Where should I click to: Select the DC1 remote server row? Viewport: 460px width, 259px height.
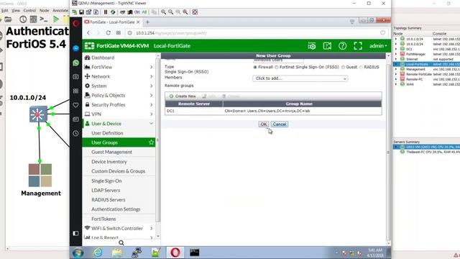click(x=273, y=111)
